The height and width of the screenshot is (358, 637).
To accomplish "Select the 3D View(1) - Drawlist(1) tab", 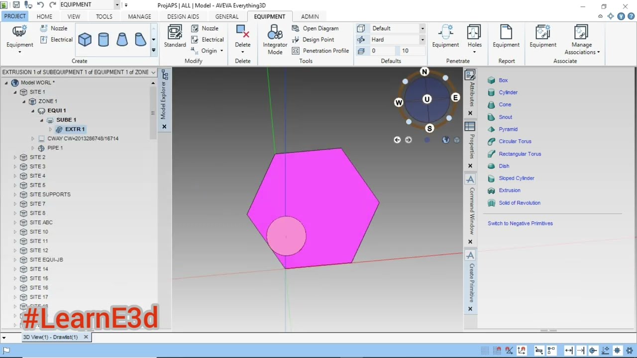I will pyautogui.click(x=50, y=337).
